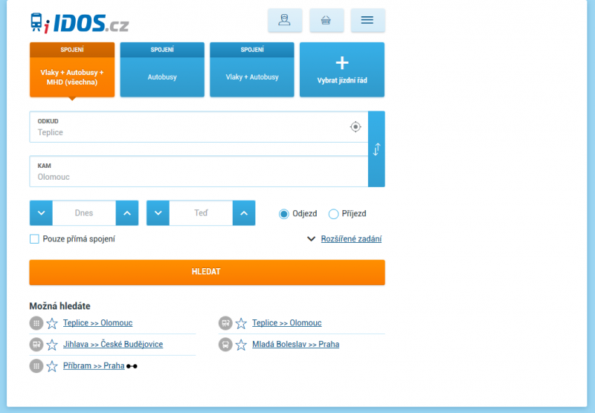
Task: Focus the Odkud input field
Action: 199,127
